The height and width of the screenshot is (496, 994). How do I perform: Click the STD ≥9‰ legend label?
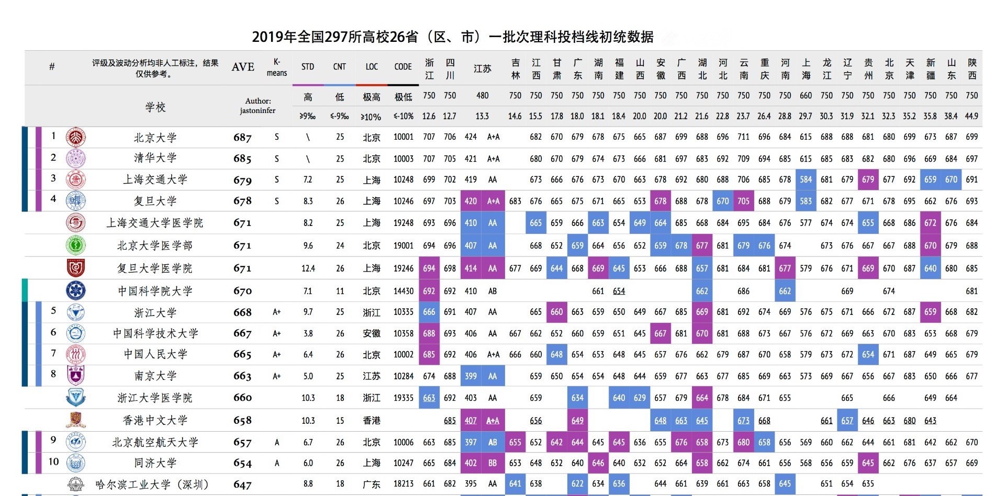pyautogui.click(x=308, y=116)
